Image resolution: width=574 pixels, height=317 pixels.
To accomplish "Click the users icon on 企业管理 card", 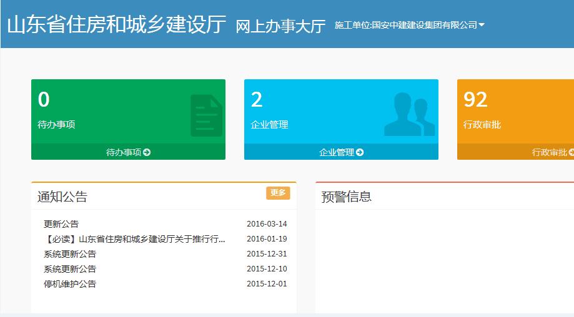I will coord(409,114).
